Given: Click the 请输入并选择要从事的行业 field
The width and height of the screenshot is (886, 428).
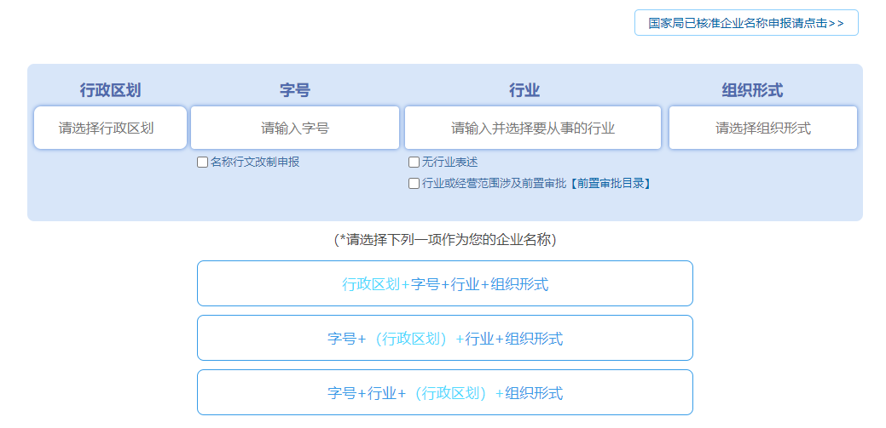Looking at the screenshot, I should [x=533, y=128].
